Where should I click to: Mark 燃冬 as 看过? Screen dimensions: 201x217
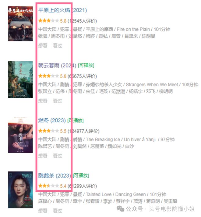58,156
